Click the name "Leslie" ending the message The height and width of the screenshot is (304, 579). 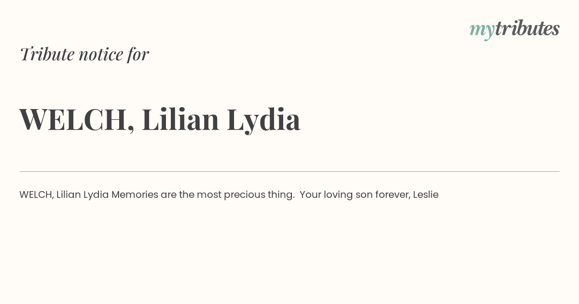426,195
